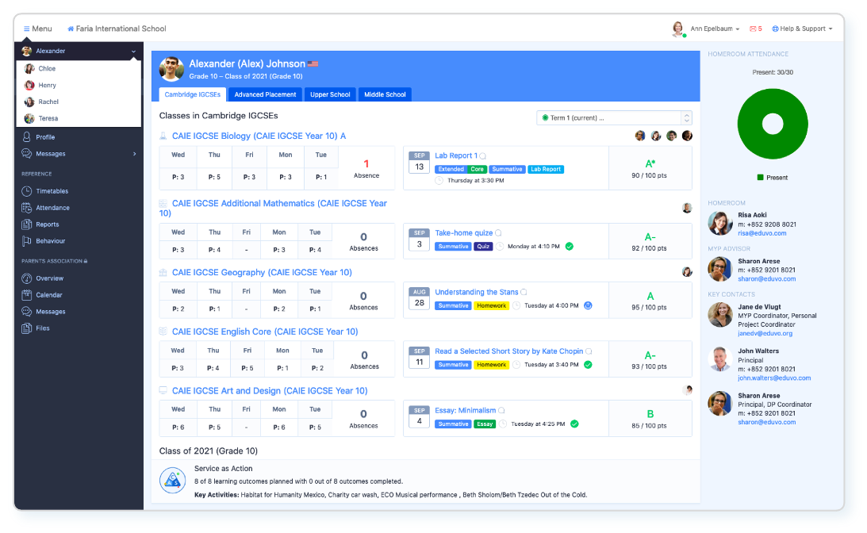867x533 pixels.
Task: Click the Profile icon in sidebar
Action: click(x=27, y=137)
